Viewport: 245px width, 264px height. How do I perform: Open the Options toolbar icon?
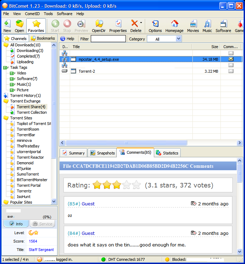pos(155,26)
